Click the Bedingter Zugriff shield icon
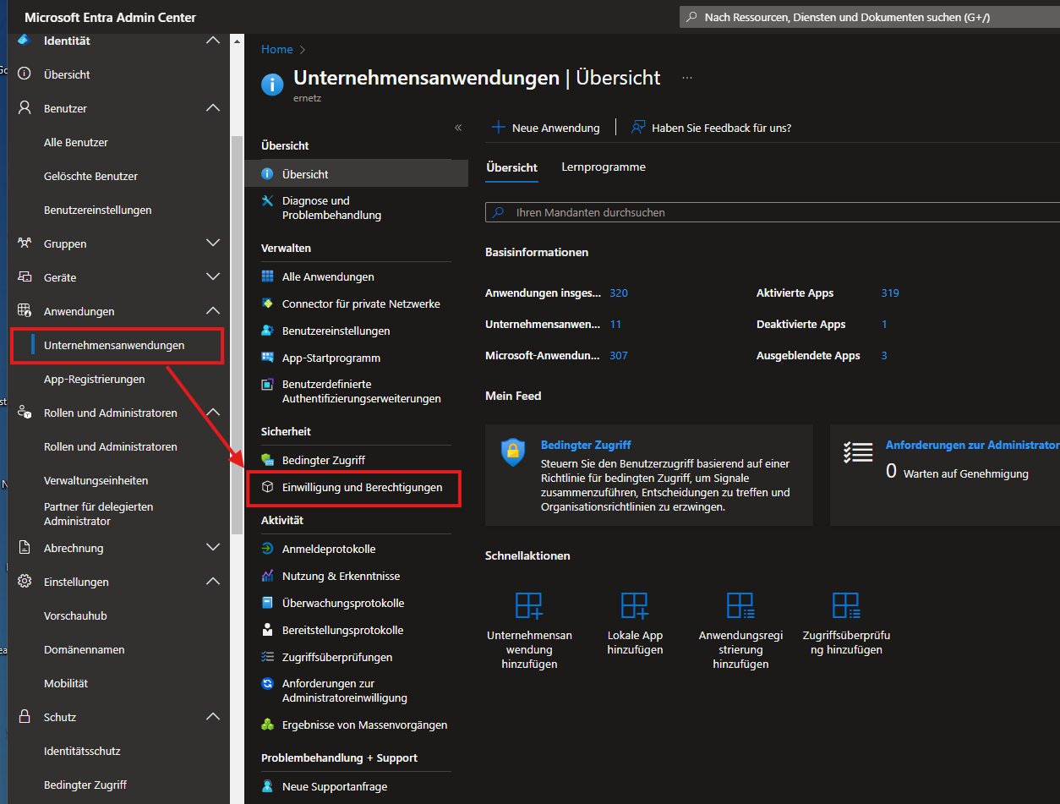This screenshot has height=804, width=1060. (513, 452)
